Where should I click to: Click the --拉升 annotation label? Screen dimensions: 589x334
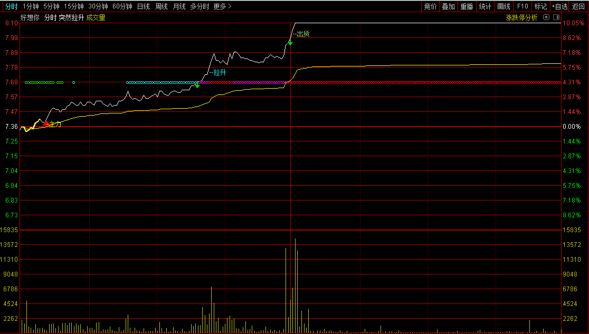coord(217,72)
